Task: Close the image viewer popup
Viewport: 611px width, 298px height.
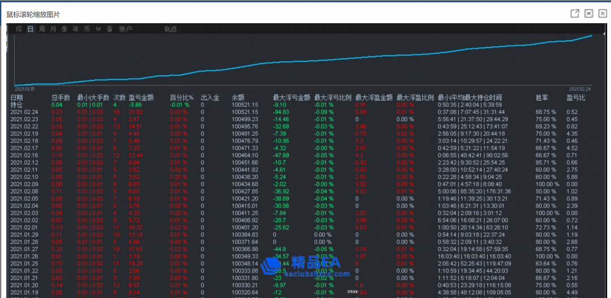Action: [x=602, y=14]
